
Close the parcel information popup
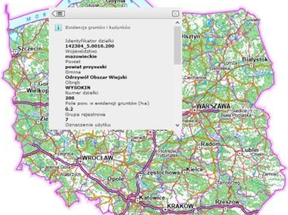coord(175,14)
